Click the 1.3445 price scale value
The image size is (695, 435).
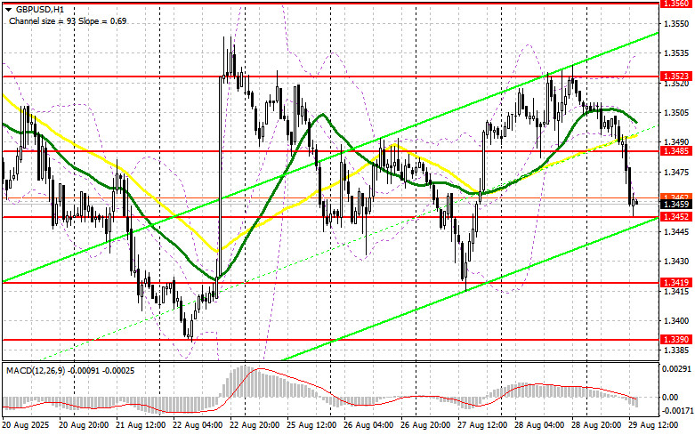[x=677, y=231]
